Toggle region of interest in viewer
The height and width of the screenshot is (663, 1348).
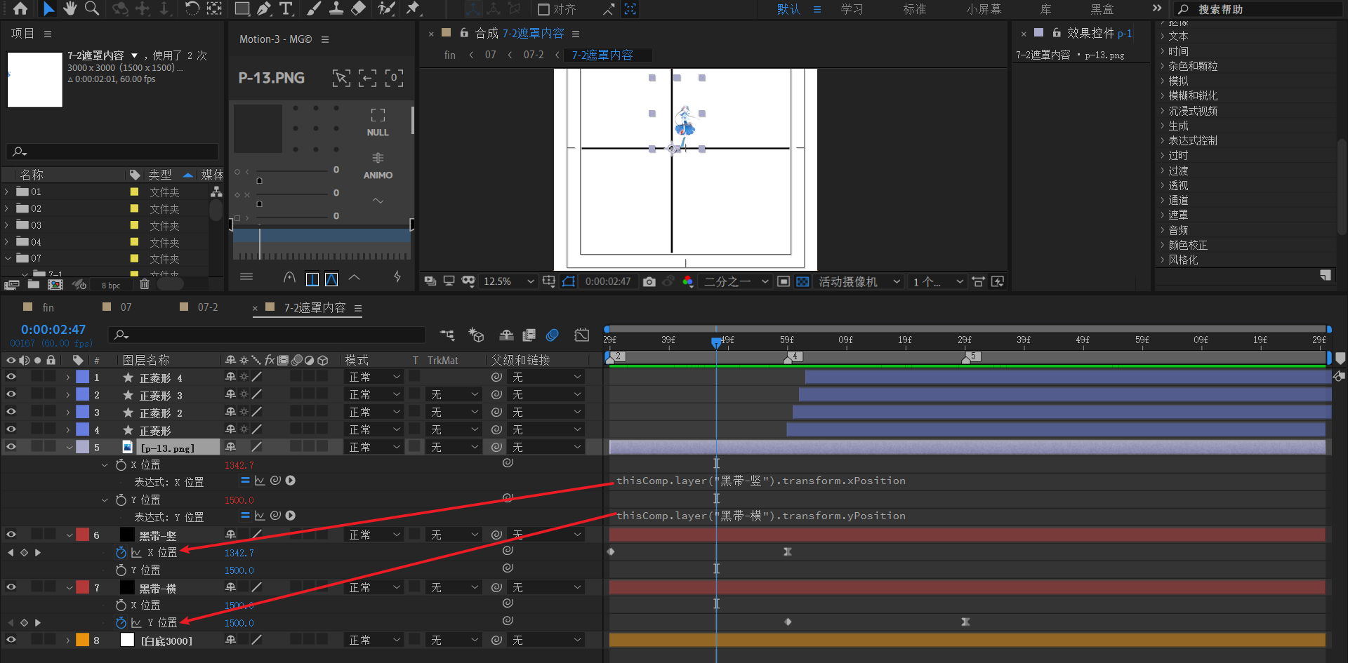coord(784,281)
